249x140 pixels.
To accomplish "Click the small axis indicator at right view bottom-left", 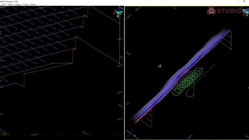I will point(132,133).
